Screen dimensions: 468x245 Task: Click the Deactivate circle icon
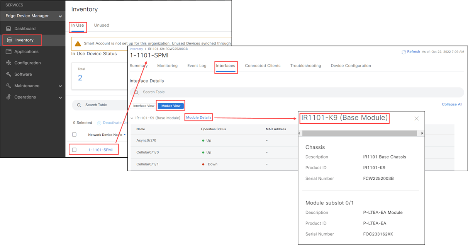point(99,123)
